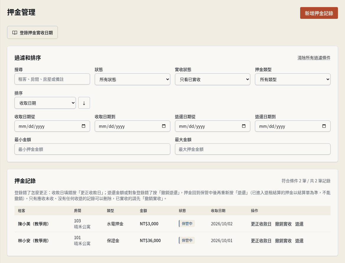Select tenant name 林小安（教學用）

(33, 241)
